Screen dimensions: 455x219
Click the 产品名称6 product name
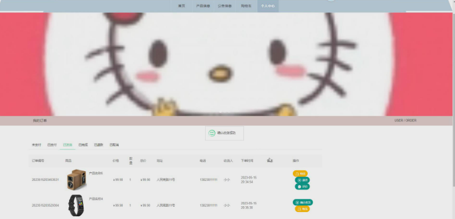[96, 173]
